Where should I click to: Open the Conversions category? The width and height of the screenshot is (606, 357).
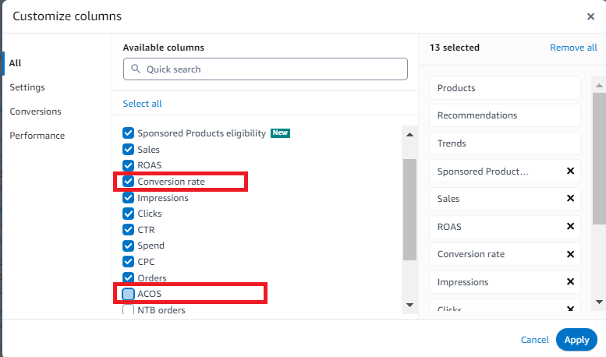coord(35,111)
